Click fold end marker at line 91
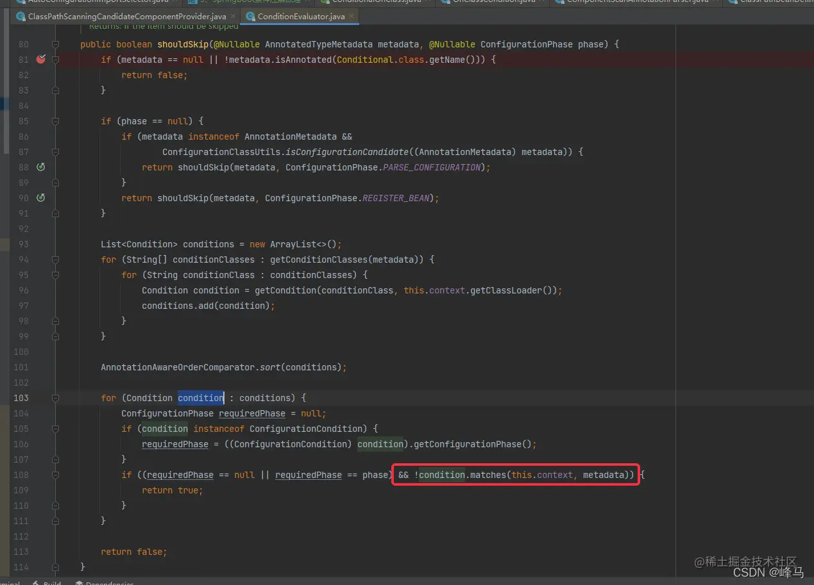The width and height of the screenshot is (814, 585). pos(55,213)
